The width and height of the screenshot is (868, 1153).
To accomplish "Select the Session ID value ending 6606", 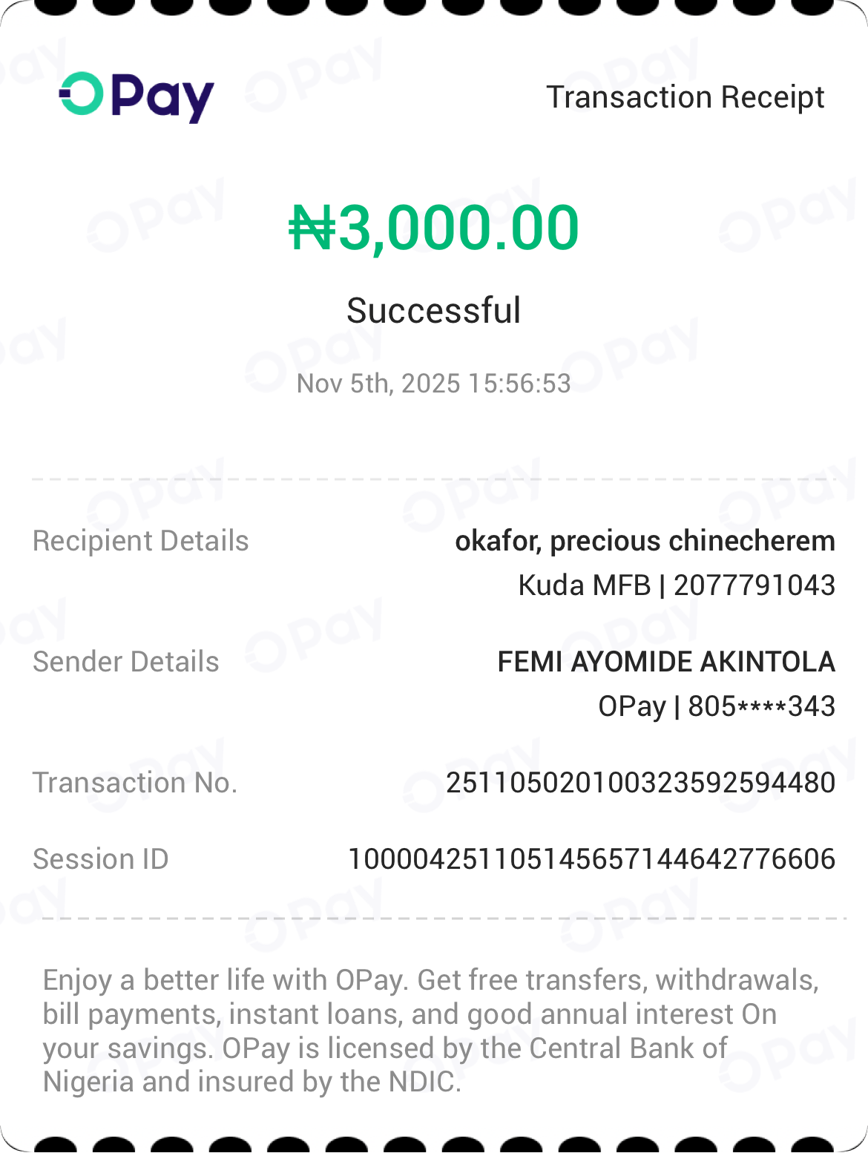I will coord(591,859).
